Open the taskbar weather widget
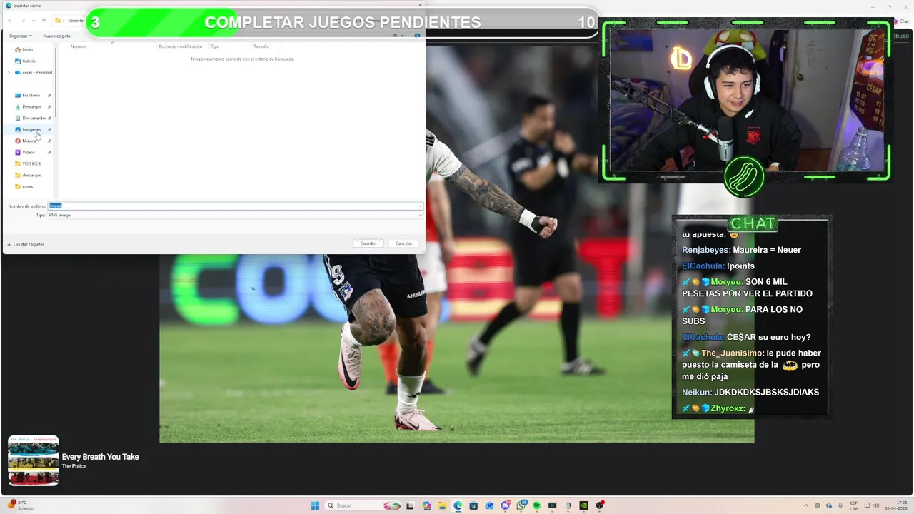Viewport: 914px width, 514px height. (x=21, y=505)
